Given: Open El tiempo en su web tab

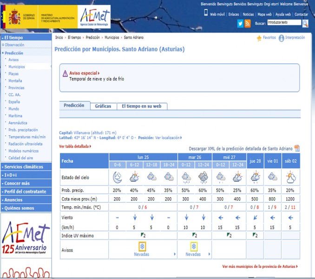Looking at the screenshot, I should point(141,106).
